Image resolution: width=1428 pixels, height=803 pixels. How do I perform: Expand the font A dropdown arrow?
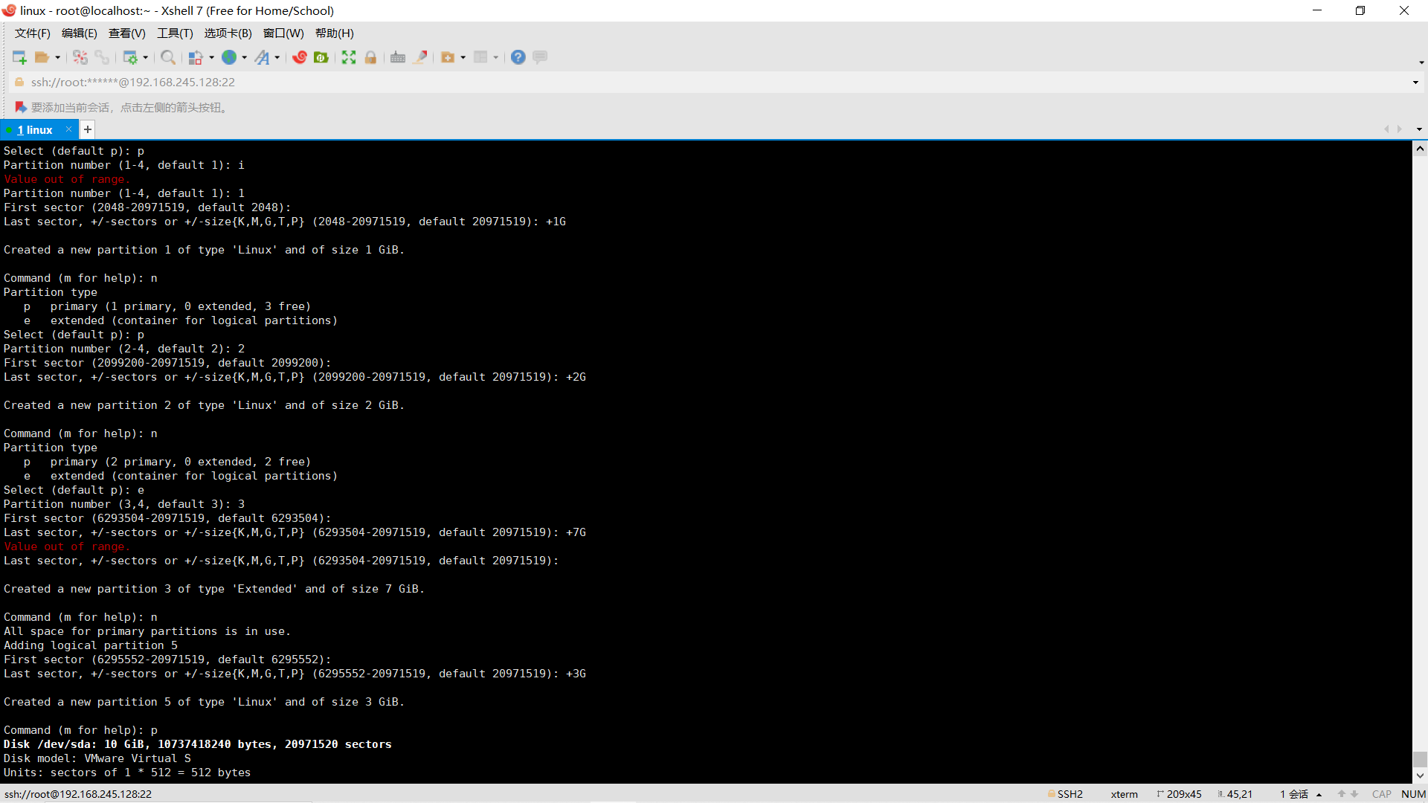tap(277, 57)
